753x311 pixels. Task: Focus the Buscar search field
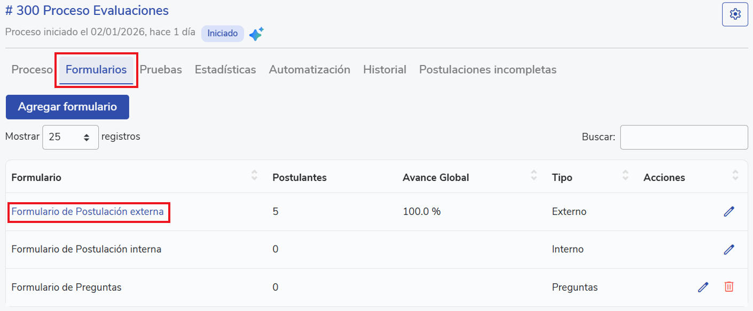684,138
